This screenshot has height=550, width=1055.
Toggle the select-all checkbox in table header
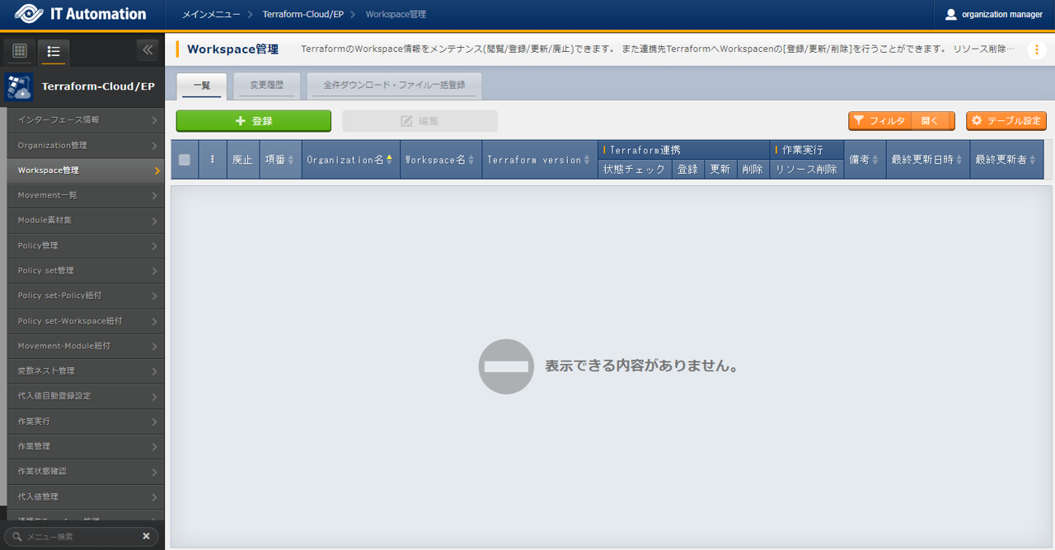(185, 160)
